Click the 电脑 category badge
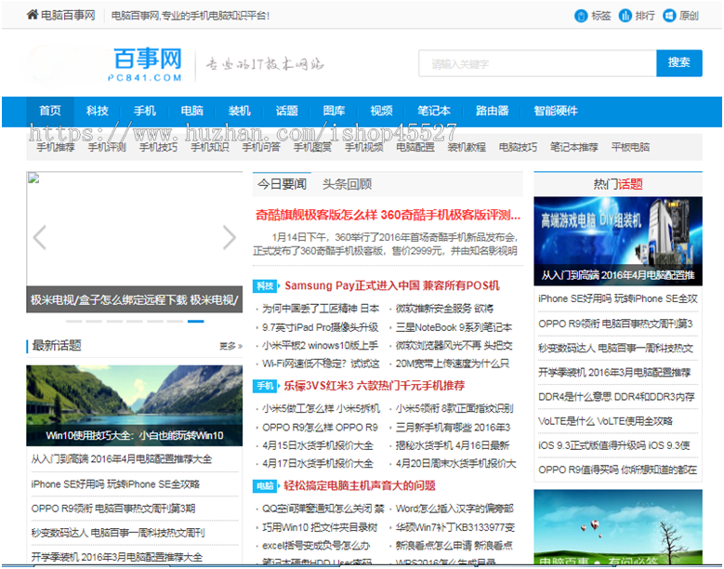This screenshot has height=569, width=724. (265, 486)
